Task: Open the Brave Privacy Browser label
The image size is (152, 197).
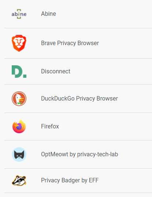Action: coord(70,43)
